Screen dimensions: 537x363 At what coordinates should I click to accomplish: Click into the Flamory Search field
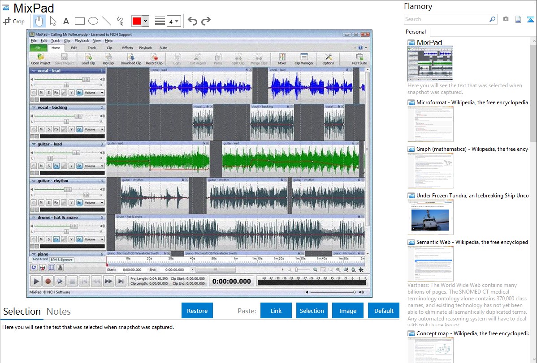[446, 19]
